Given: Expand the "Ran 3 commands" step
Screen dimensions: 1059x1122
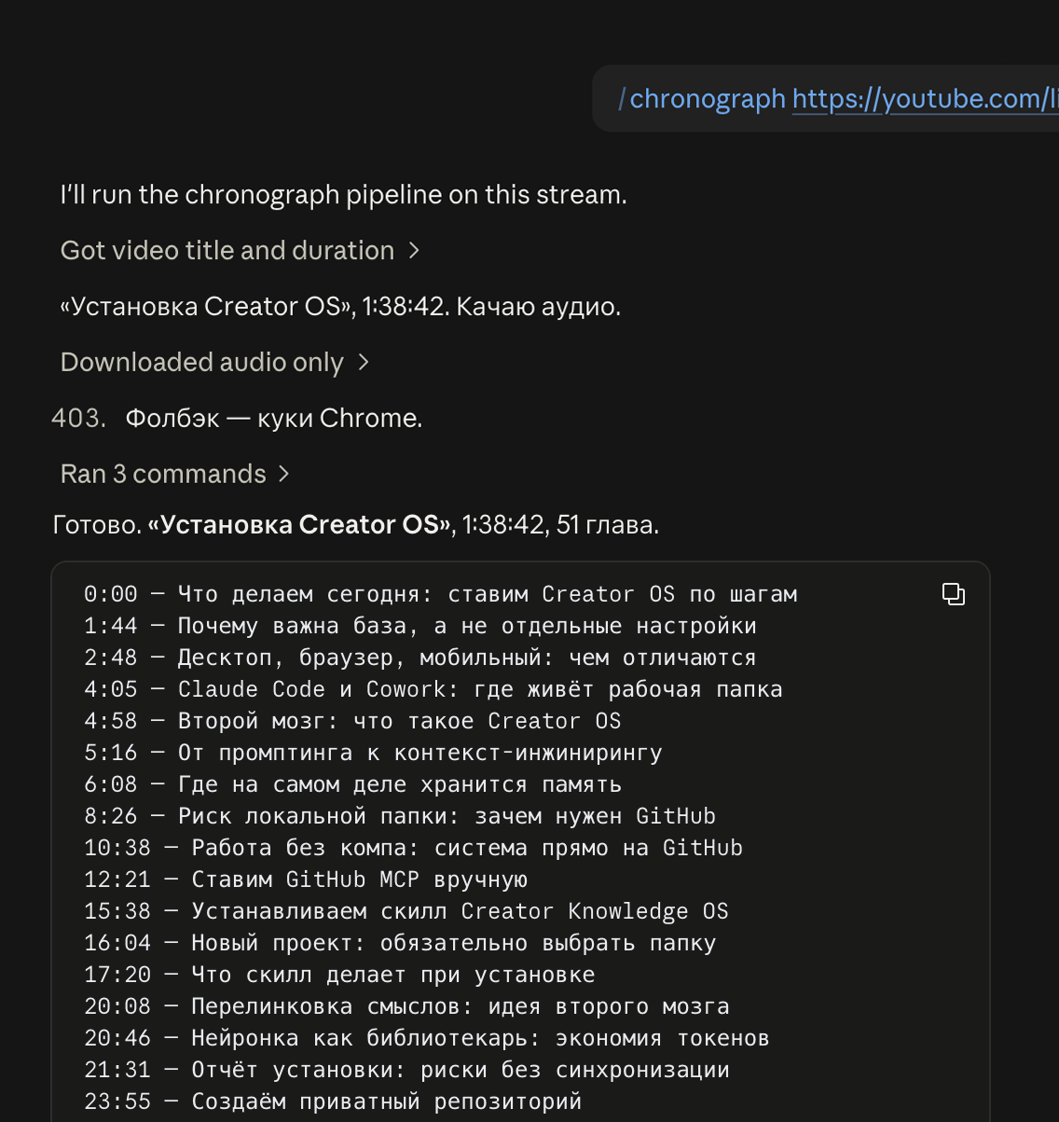Looking at the screenshot, I should [175, 475].
